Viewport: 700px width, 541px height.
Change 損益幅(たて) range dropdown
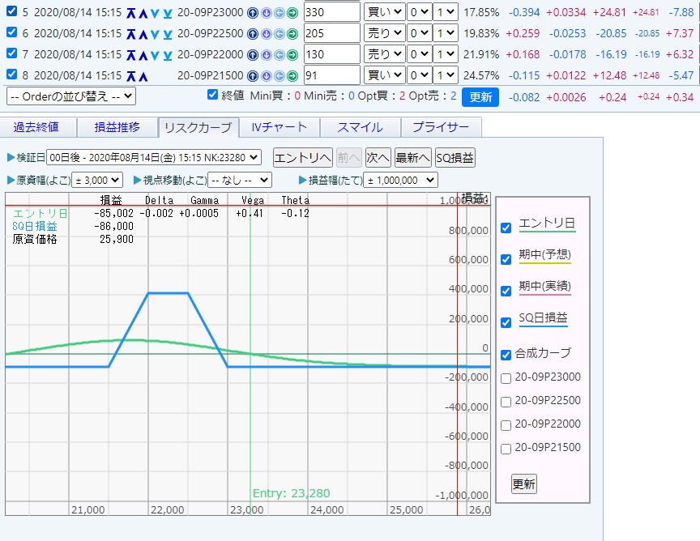click(x=401, y=180)
